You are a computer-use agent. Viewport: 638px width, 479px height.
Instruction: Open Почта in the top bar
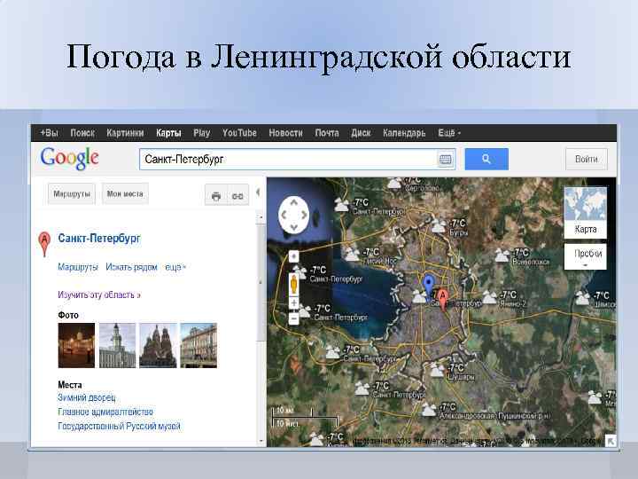click(327, 133)
